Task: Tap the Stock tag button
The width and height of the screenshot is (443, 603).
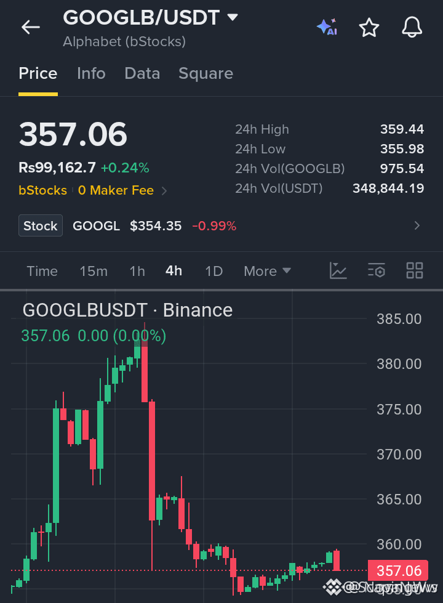Action: click(41, 226)
